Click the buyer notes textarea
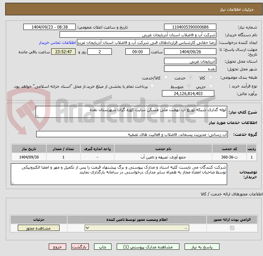 119,174
